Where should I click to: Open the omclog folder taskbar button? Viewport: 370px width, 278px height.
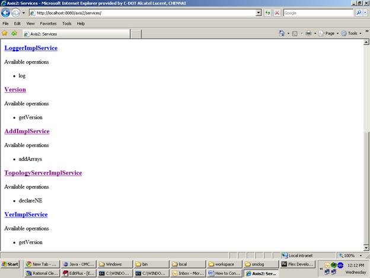point(261,264)
